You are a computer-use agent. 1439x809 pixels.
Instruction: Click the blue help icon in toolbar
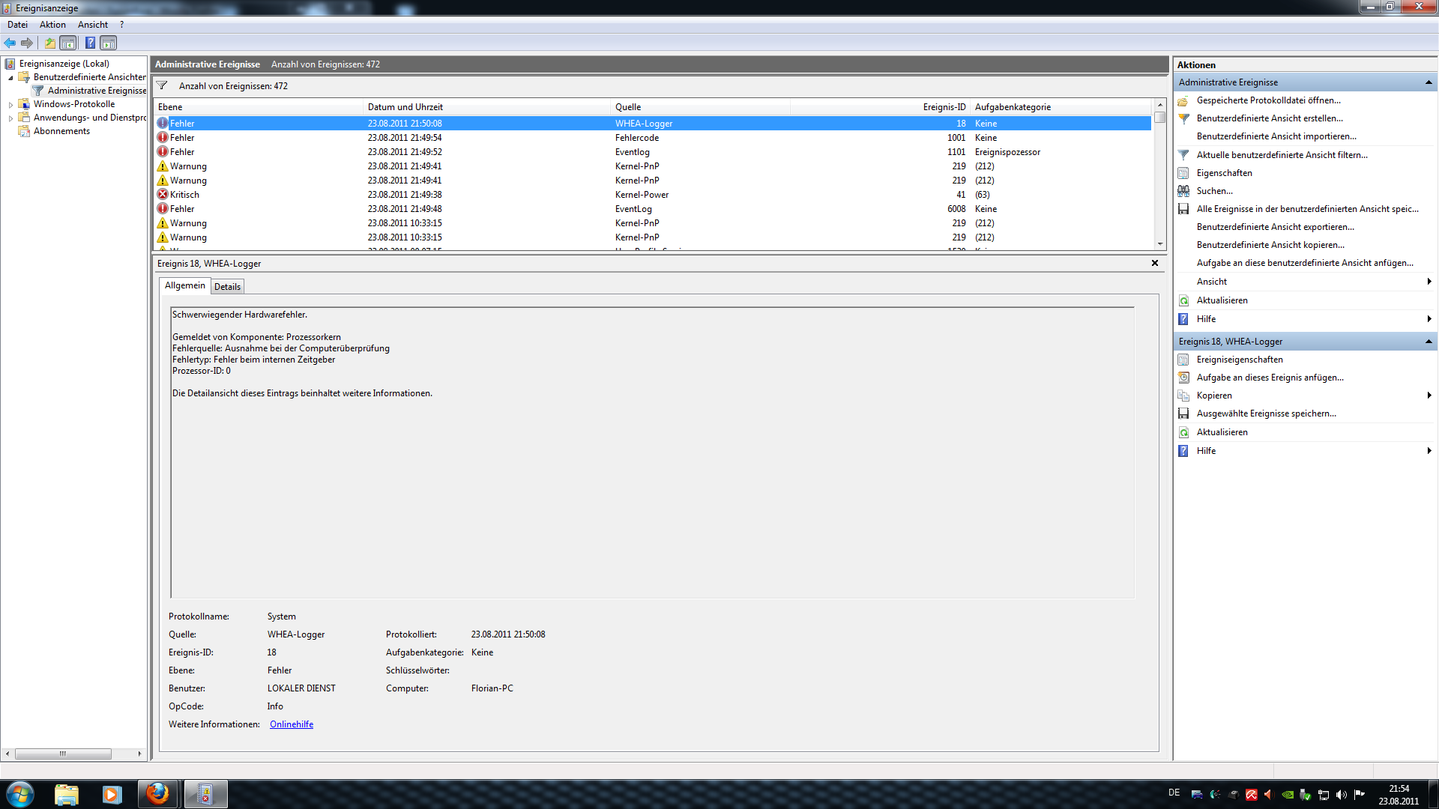[90, 43]
